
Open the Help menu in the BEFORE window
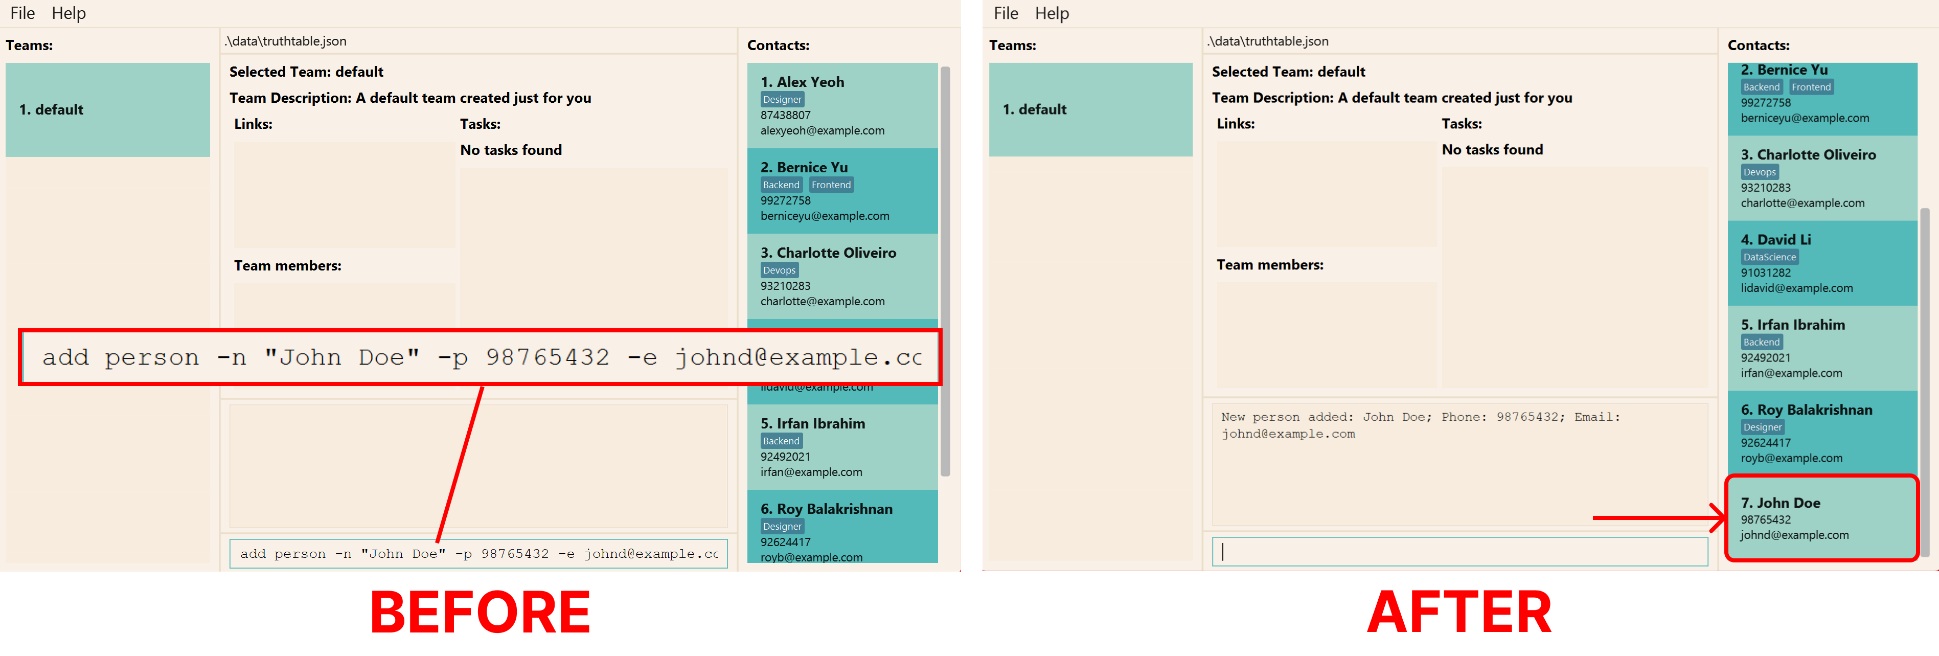(x=69, y=13)
